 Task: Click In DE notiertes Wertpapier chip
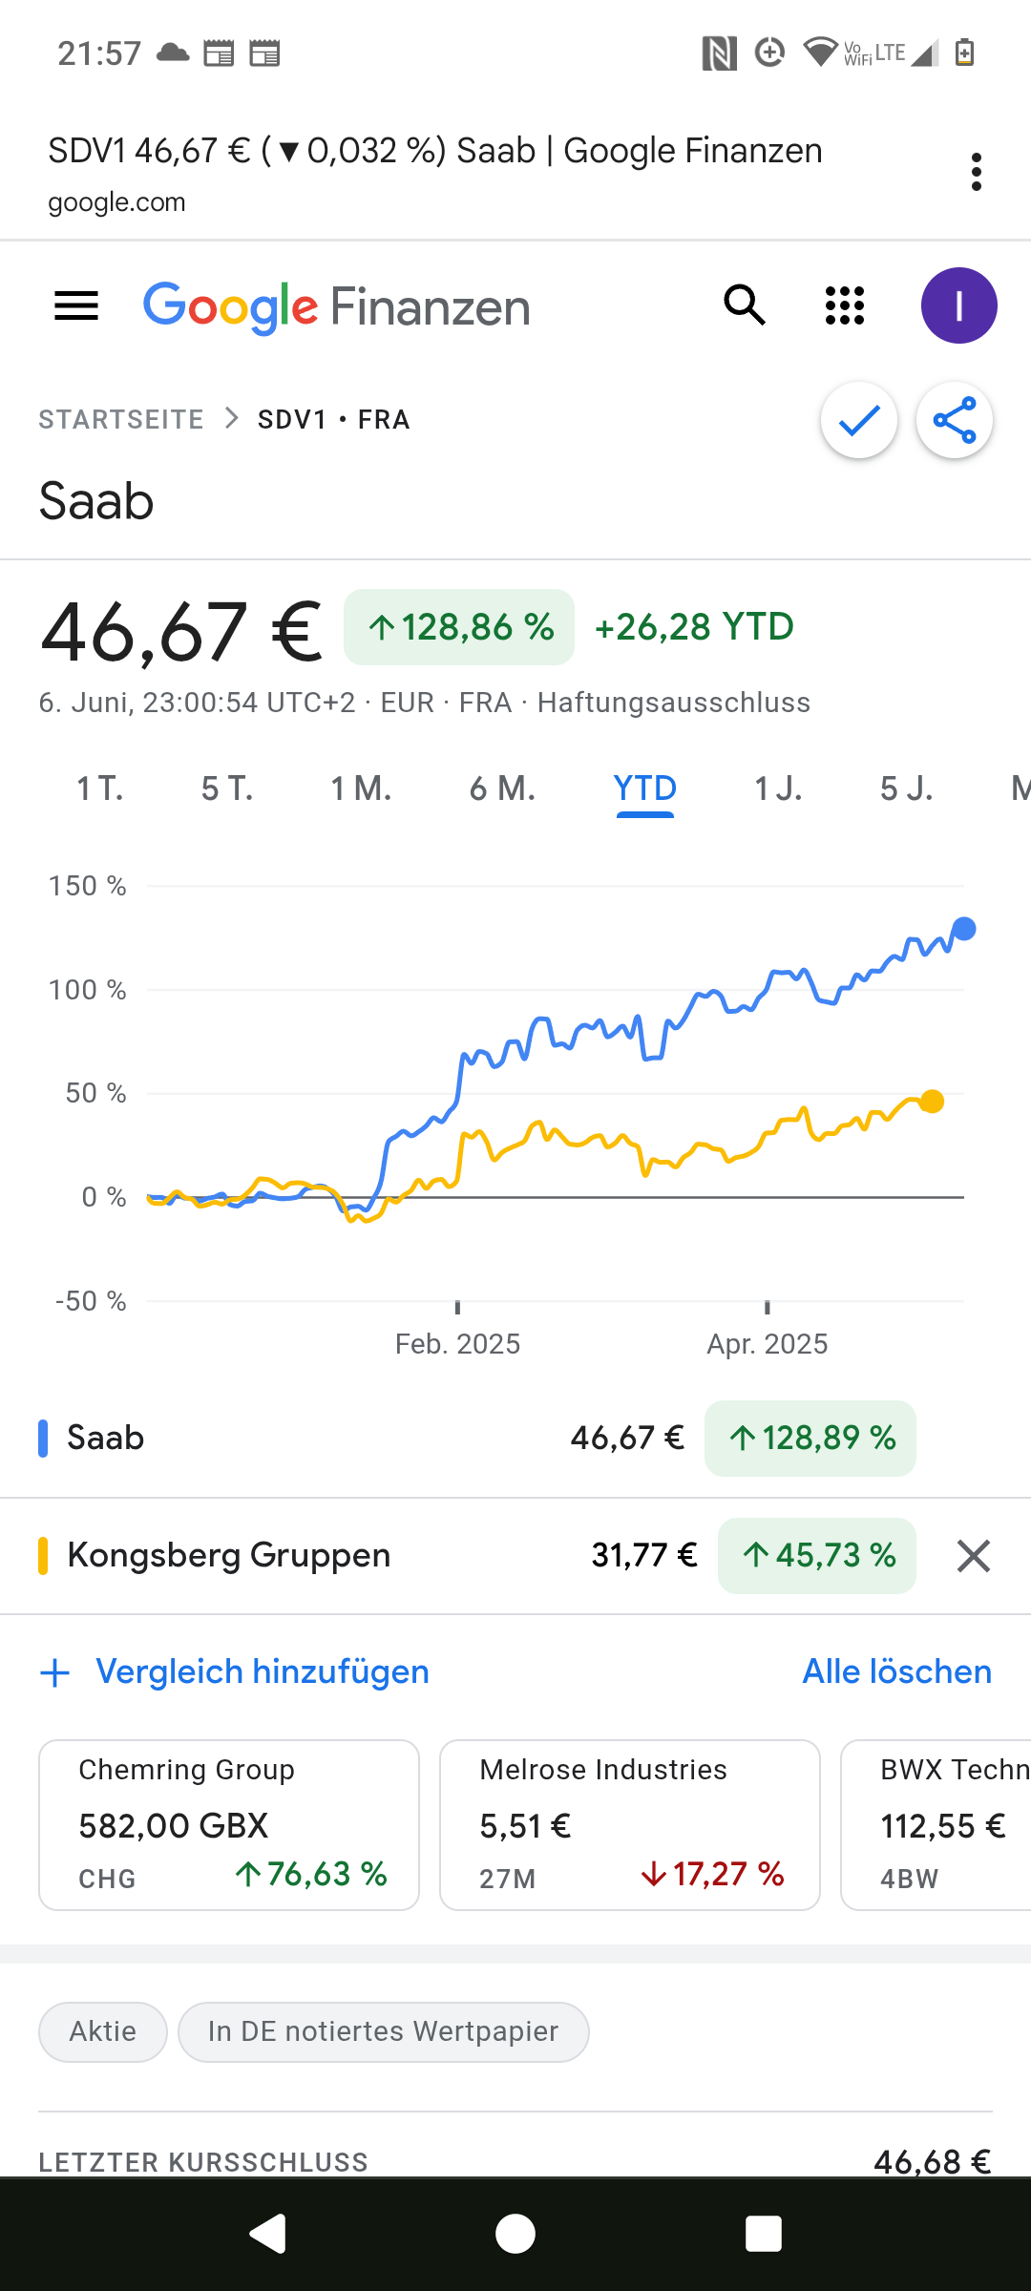[x=384, y=2031]
